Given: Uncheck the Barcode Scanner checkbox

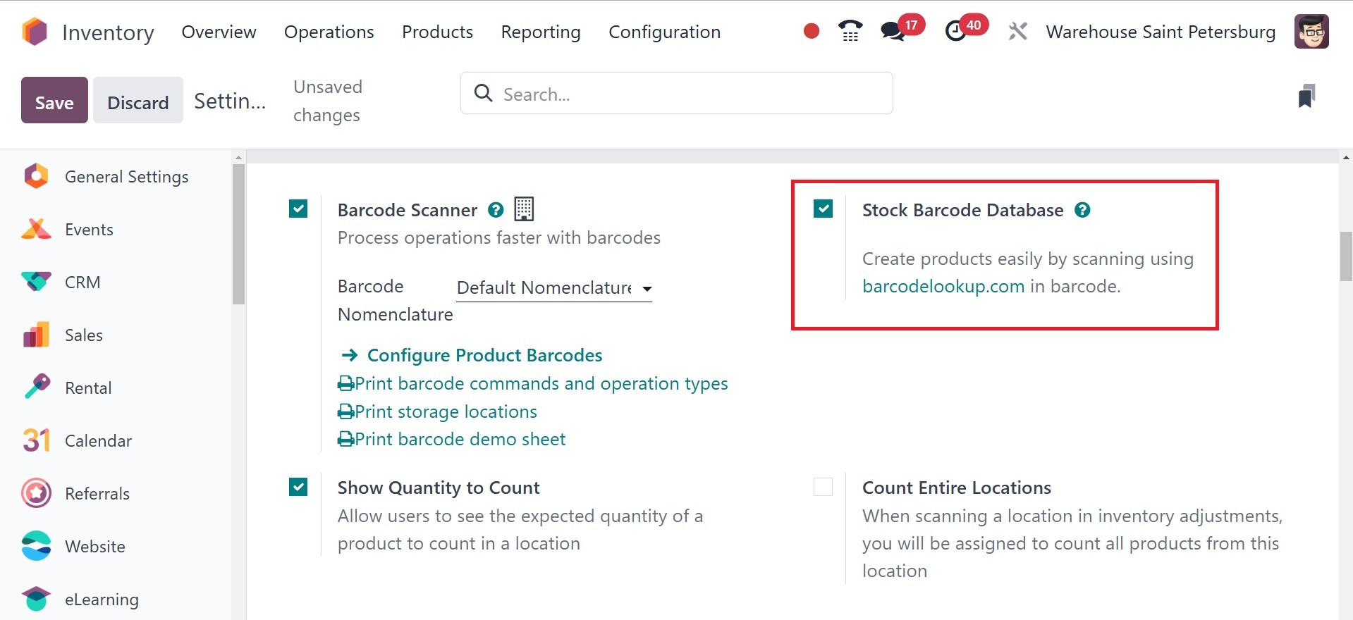Looking at the screenshot, I should (x=298, y=209).
